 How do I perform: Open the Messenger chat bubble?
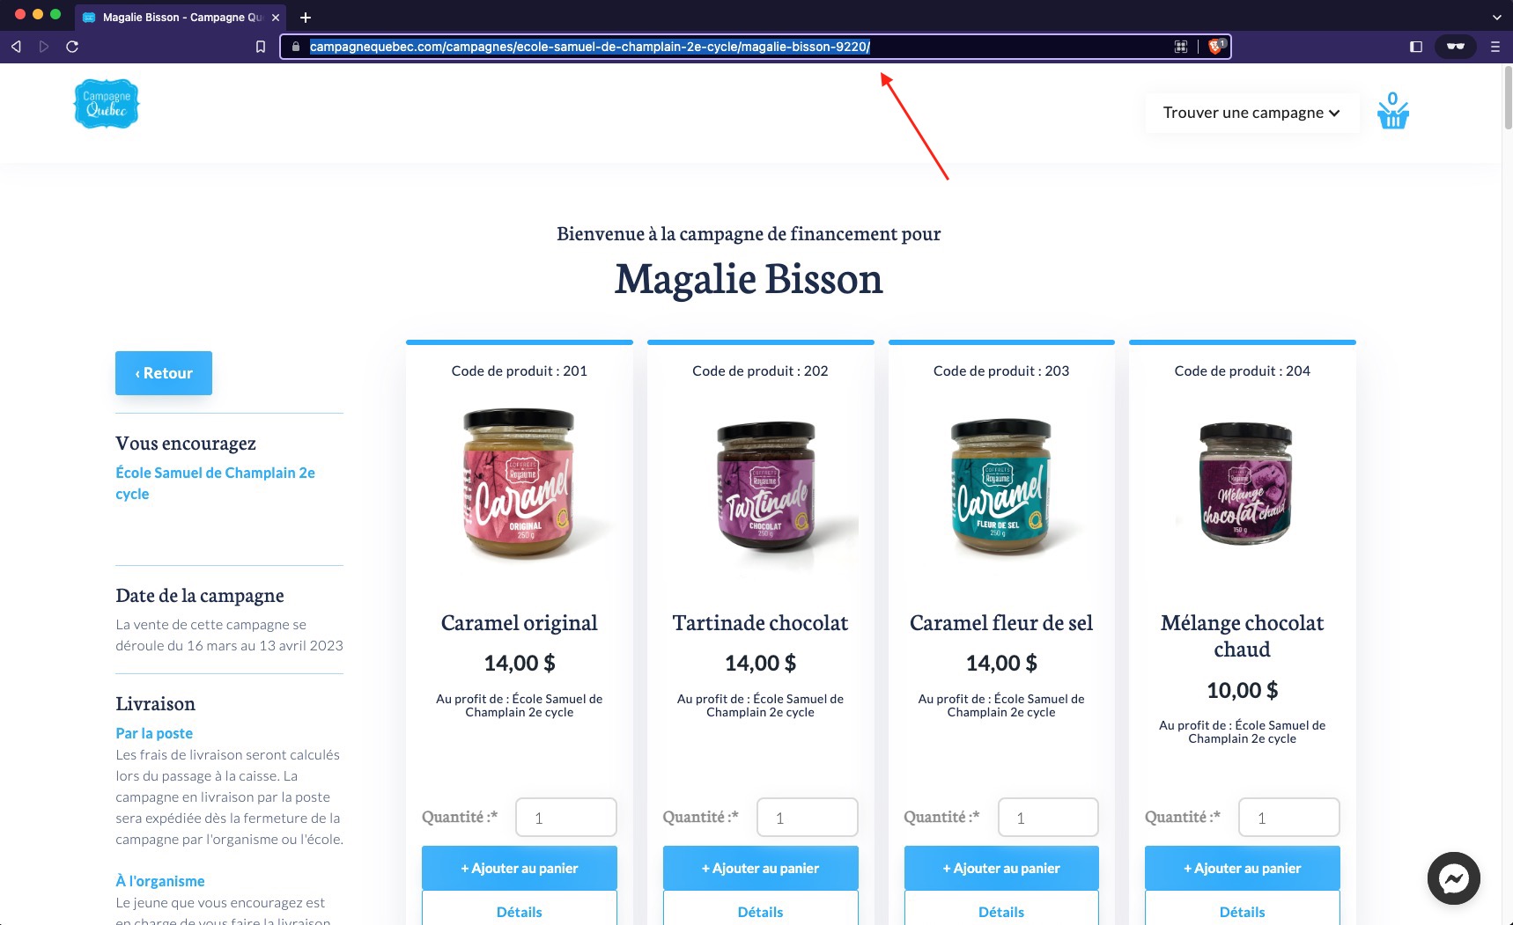pyautogui.click(x=1453, y=877)
